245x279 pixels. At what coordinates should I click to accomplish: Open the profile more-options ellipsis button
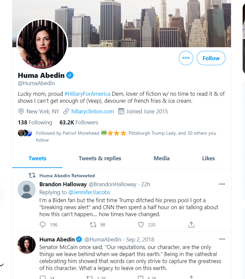click(186, 58)
